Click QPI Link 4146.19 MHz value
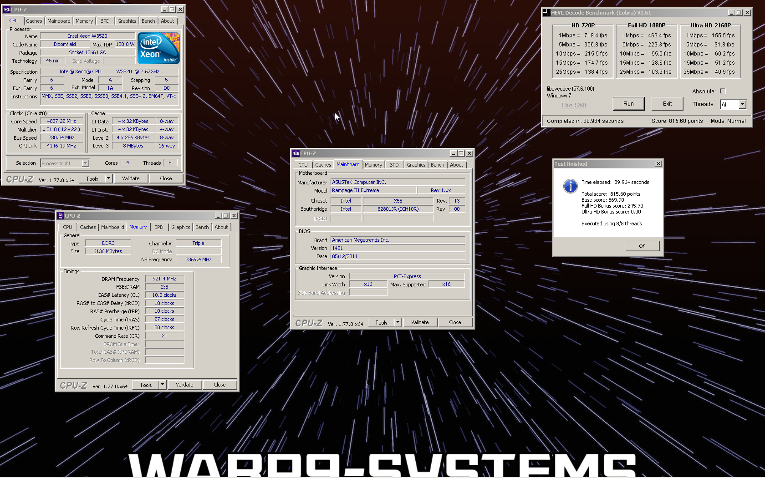 [61, 146]
